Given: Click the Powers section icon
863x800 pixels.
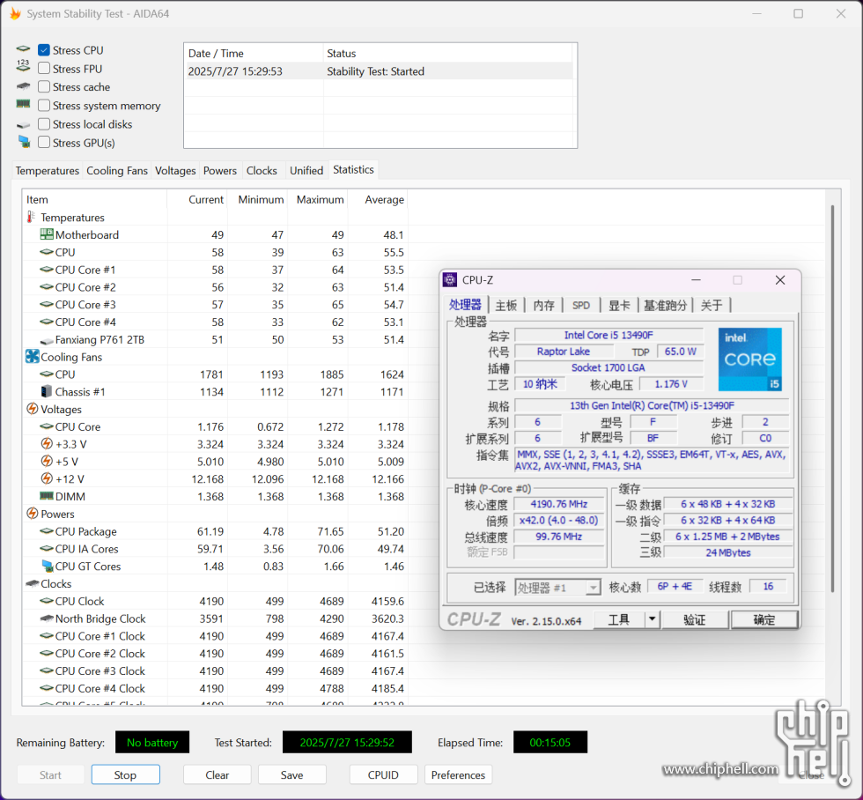Looking at the screenshot, I should click(33, 514).
